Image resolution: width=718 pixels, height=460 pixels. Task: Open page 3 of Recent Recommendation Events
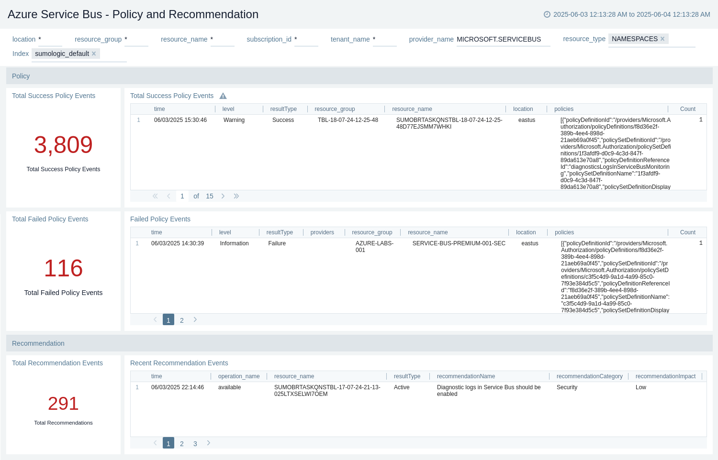click(x=195, y=443)
